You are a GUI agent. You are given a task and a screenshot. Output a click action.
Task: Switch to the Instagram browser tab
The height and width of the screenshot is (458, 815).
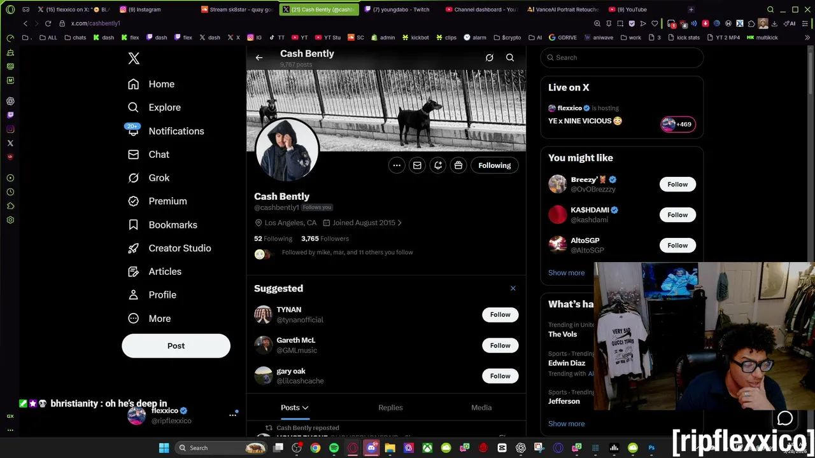[x=144, y=10]
